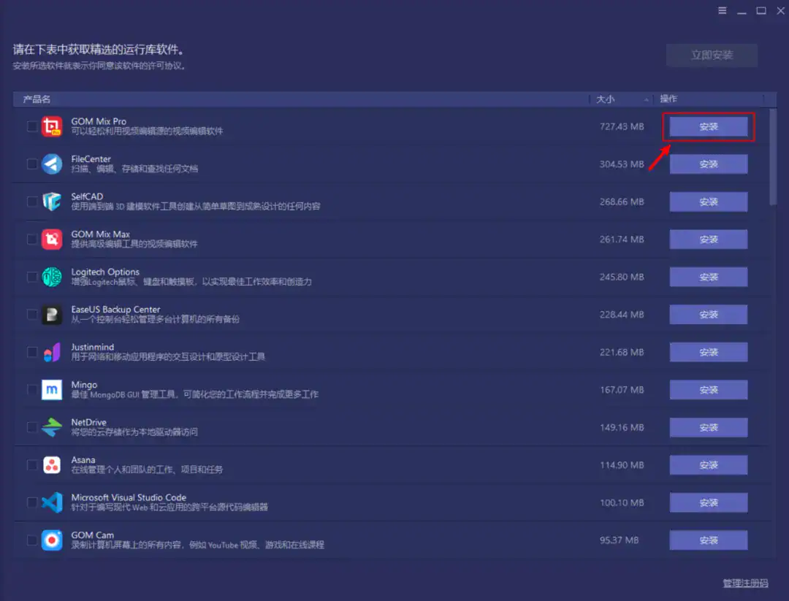Image resolution: width=789 pixels, height=601 pixels.
Task: Click the 100.10 MB size value
Action: click(622, 503)
